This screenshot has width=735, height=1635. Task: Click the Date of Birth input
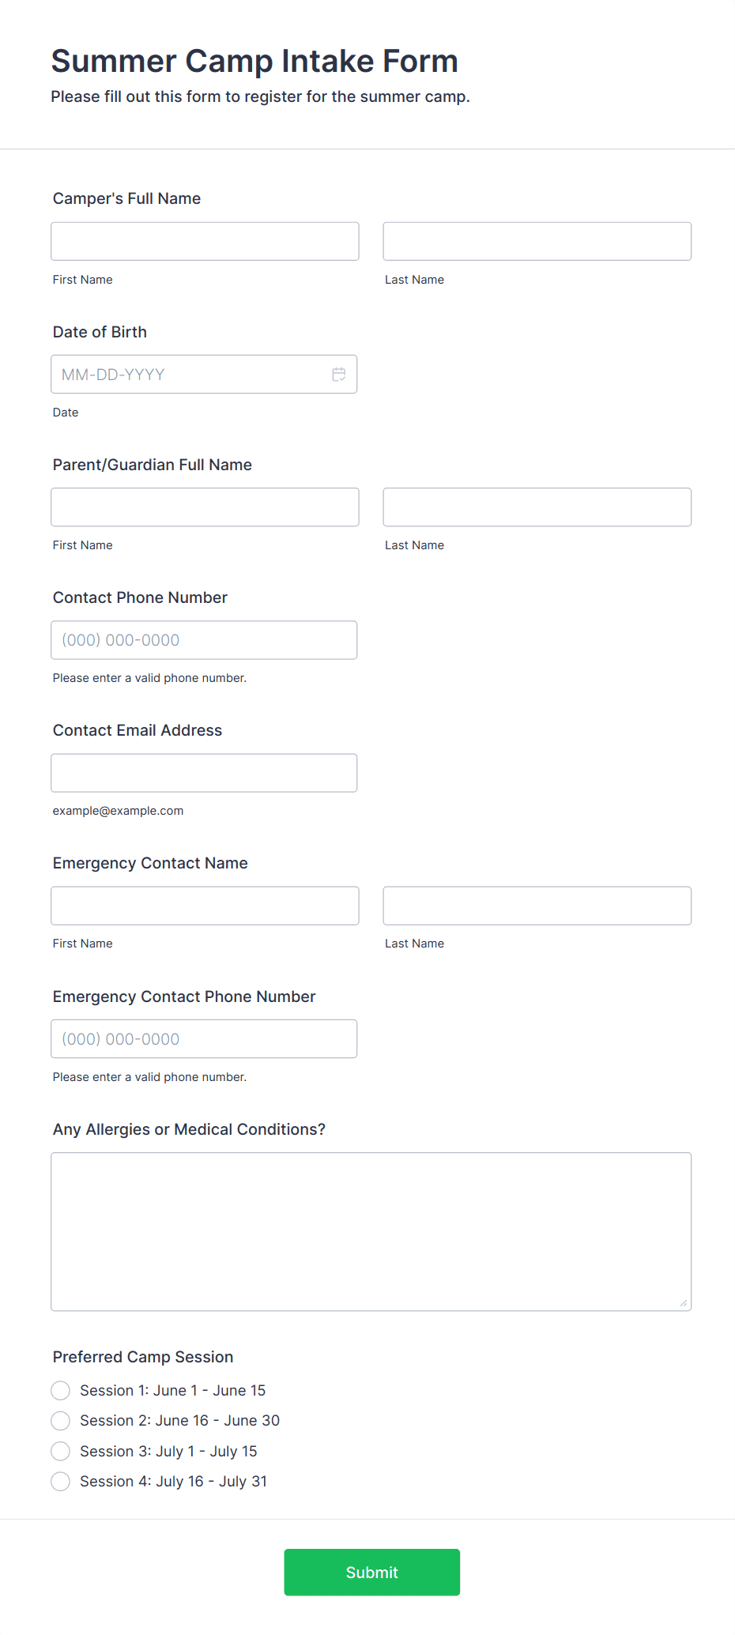pyautogui.click(x=190, y=375)
